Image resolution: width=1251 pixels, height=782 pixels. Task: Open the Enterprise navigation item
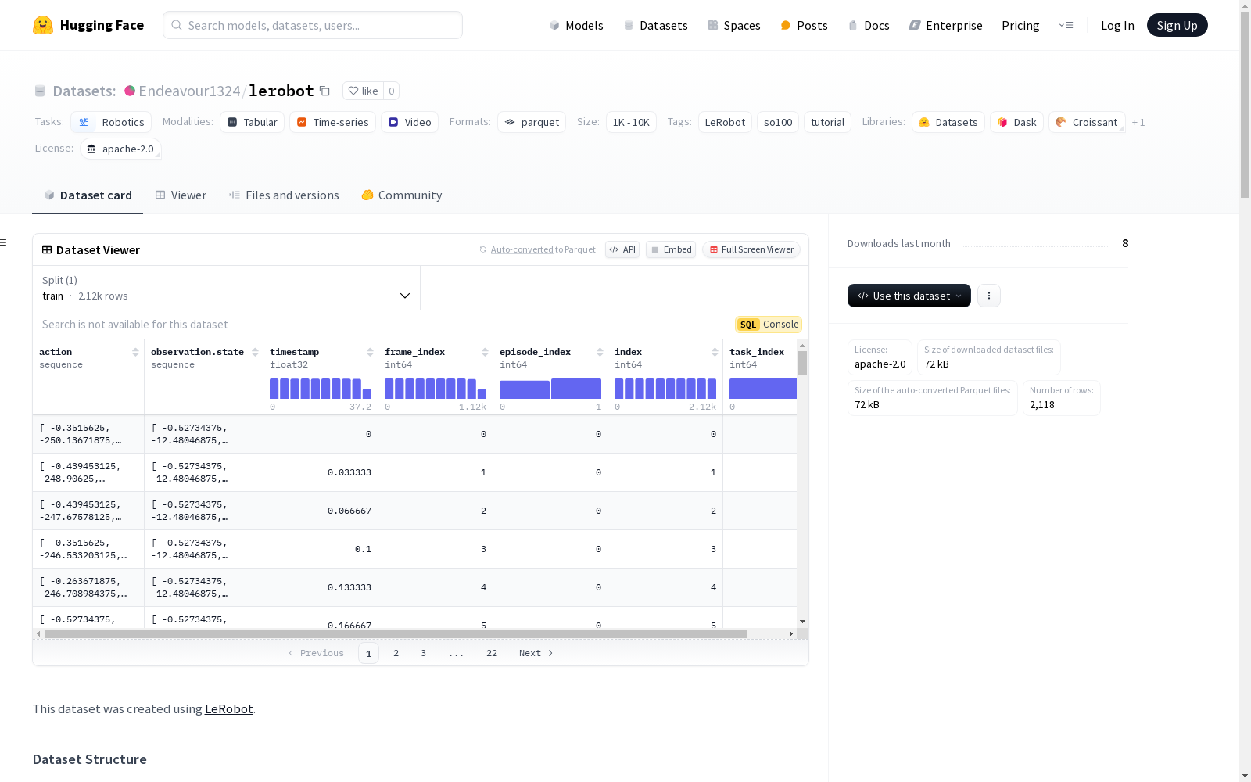click(x=945, y=25)
